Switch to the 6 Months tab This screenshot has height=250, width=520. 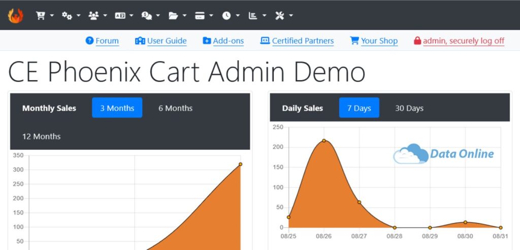pyautogui.click(x=175, y=108)
